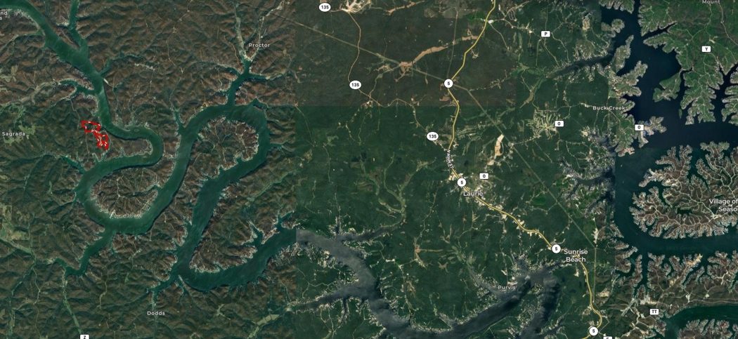The image size is (738, 339).
Task: Select the Route Z shield below Dodds
Action: (x=84, y=337)
